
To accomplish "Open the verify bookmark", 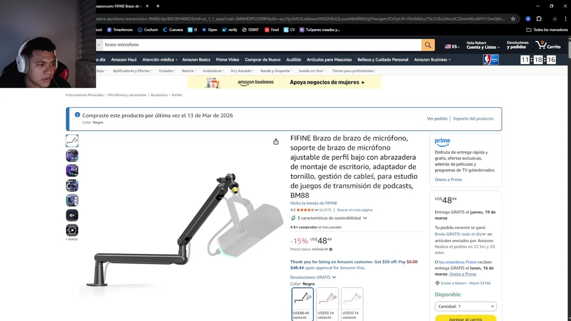I will point(230,30).
